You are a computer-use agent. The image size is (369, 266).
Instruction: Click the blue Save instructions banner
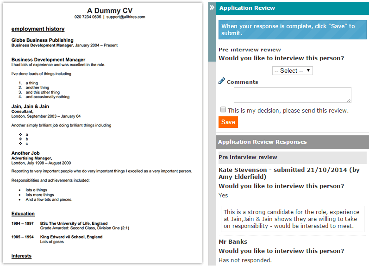292,30
